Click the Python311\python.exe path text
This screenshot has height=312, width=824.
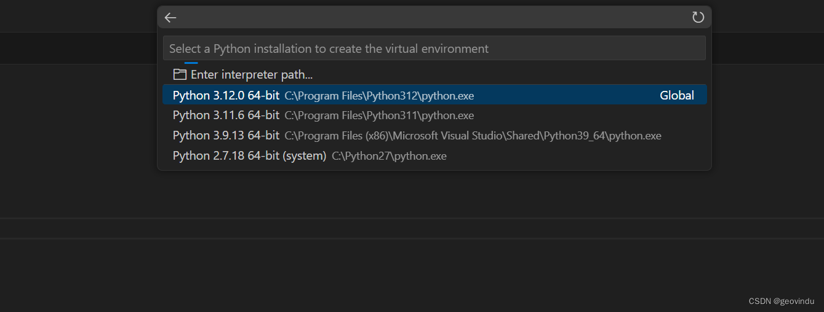(x=379, y=115)
